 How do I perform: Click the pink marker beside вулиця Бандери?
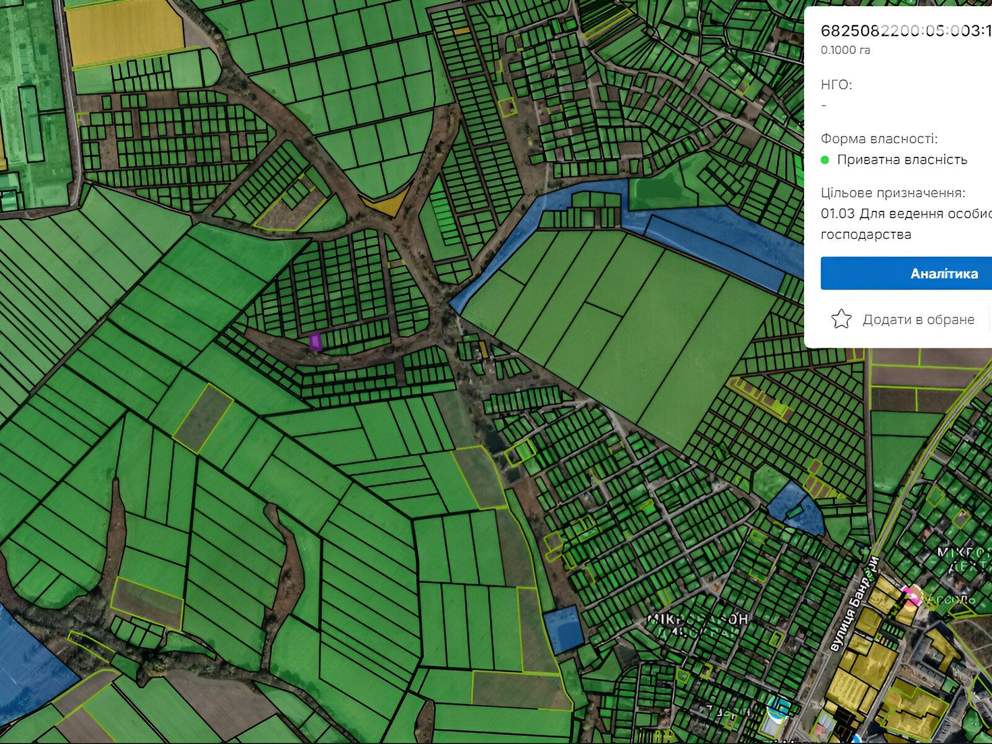pyautogui.click(x=911, y=595)
